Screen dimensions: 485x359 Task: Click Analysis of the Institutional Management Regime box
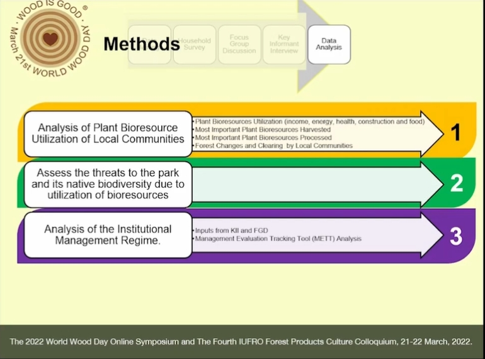[x=108, y=235]
